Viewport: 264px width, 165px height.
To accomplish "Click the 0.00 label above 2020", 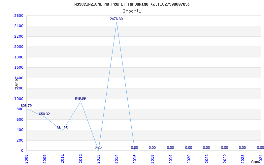I will click(188, 148).
